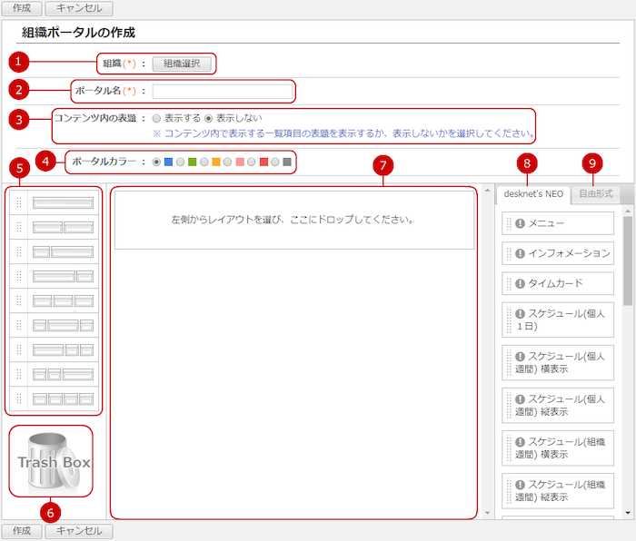Screen dimensions: 636x541
Task: Select the two equal columns layout icon
Action: [x=63, y=227]
